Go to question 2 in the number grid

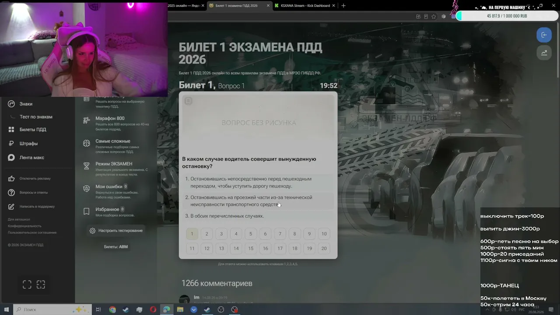point(207,234)
